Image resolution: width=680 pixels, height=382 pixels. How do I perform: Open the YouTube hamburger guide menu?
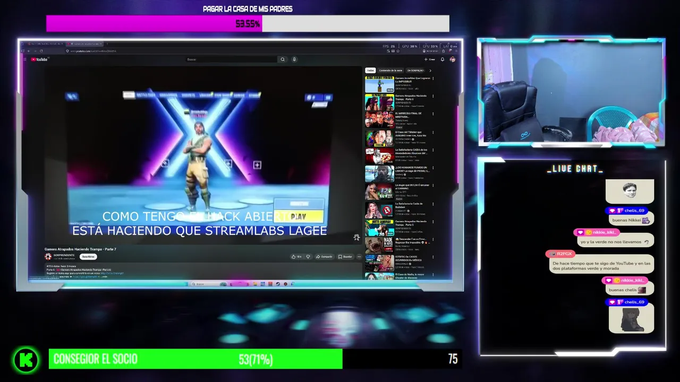[24, 59]
